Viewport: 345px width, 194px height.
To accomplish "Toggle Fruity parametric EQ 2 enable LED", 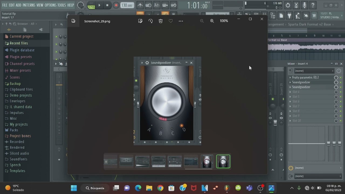I will coord(341,78).
